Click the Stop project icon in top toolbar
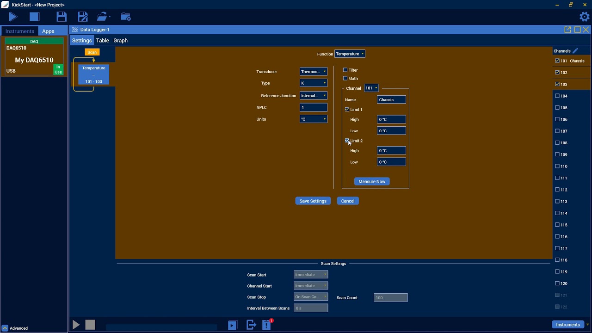 tap(34, 17)
